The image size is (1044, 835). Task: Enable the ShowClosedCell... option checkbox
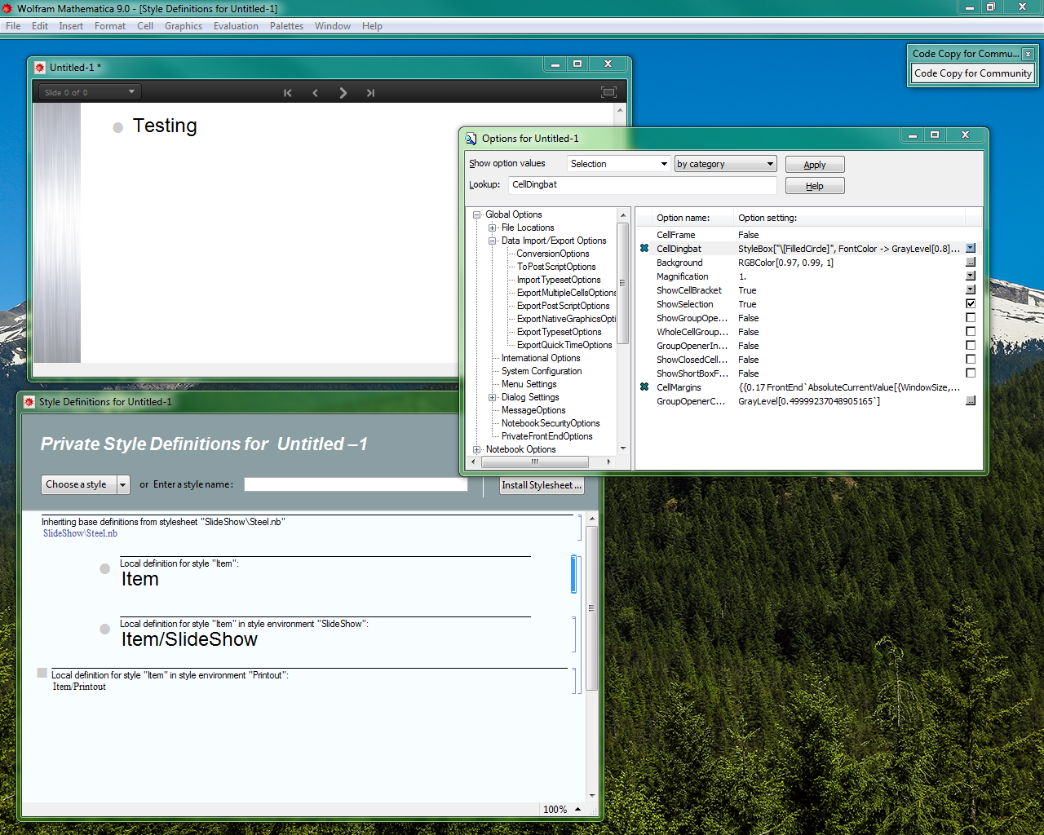coord(971,360)
